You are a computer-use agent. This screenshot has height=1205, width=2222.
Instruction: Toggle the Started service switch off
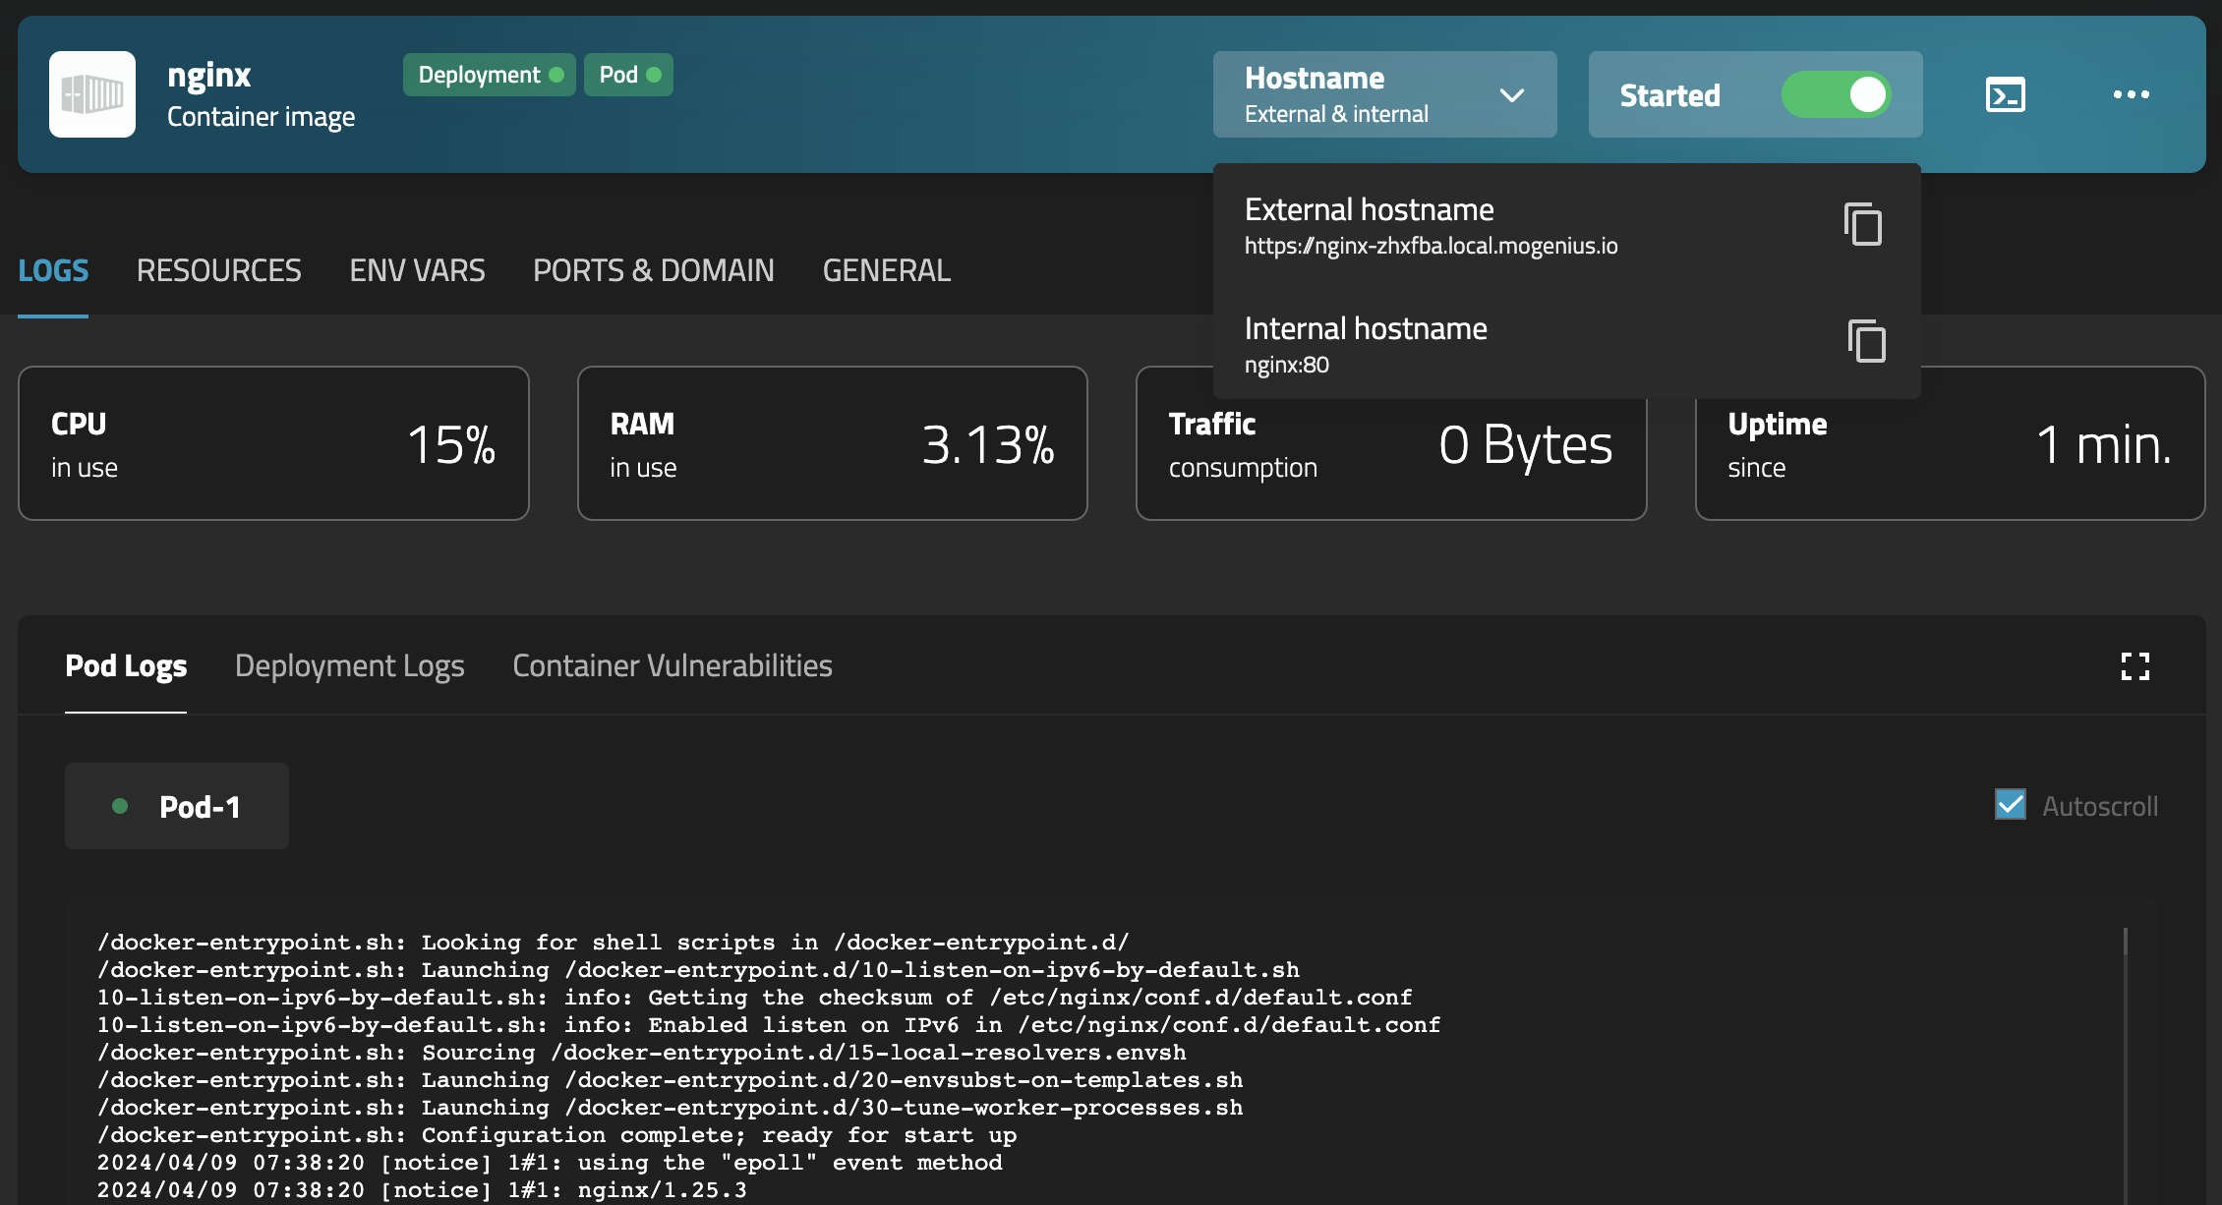tap(1836, 95)
